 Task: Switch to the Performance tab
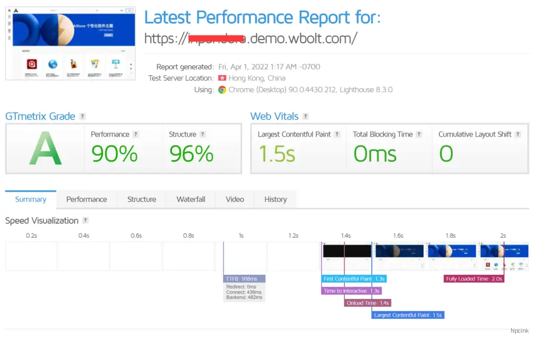coord(87,199)
